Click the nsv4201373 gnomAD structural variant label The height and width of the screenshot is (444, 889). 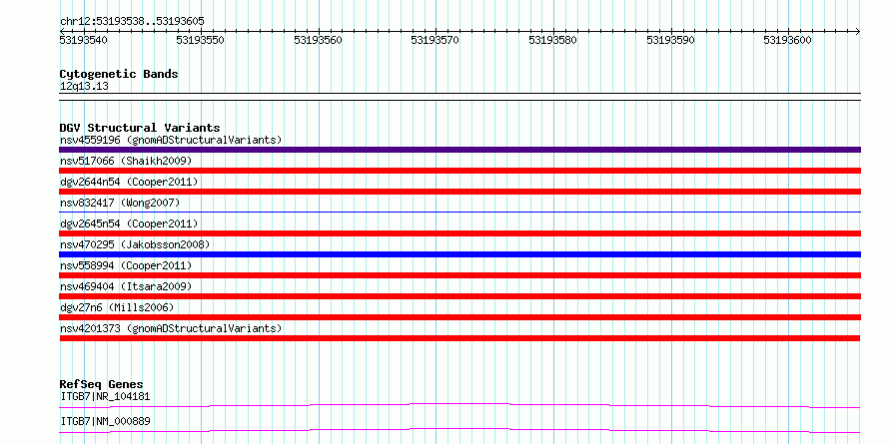click(171, 328)
